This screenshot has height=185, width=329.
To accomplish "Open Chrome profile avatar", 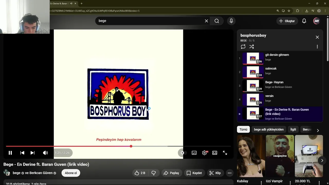I will [319, 11].
